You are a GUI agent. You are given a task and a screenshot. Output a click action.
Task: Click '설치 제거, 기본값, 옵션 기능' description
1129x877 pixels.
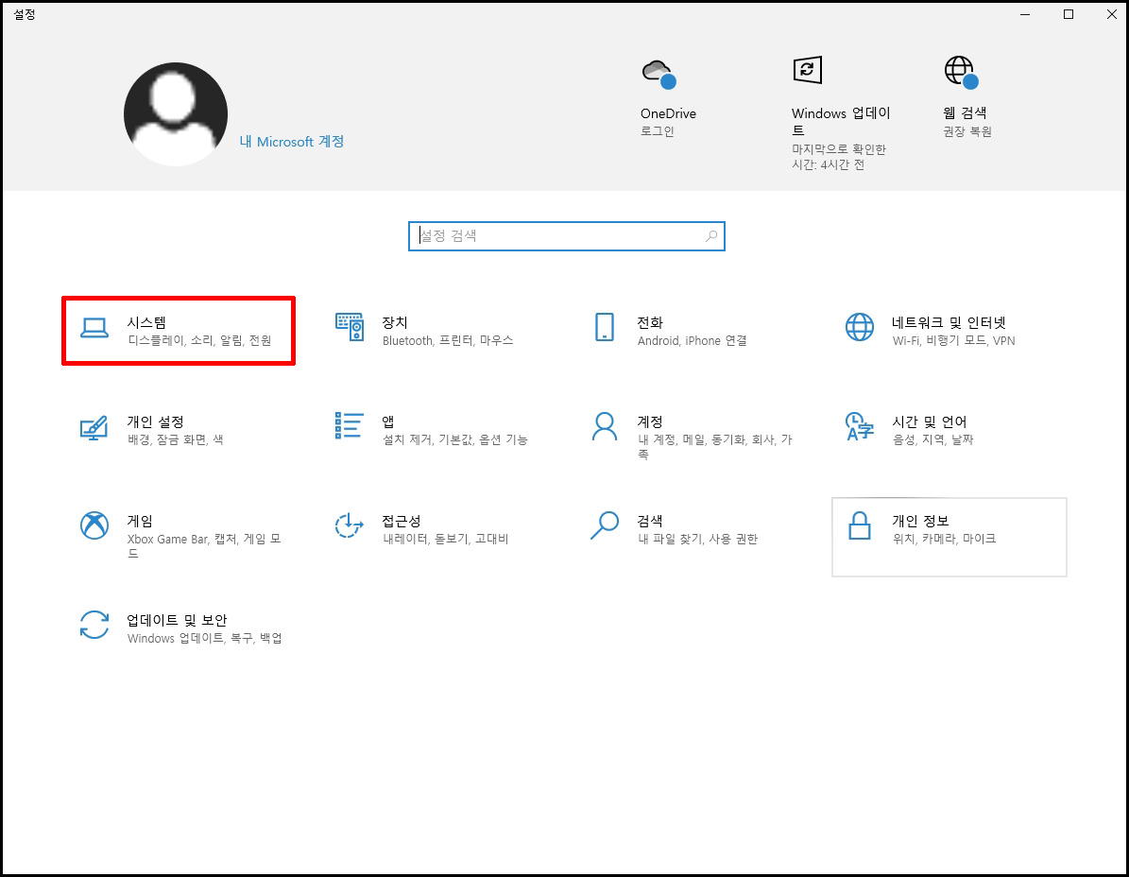[x=455, y=439]
